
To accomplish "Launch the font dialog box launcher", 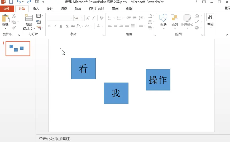I will [103, 35].
